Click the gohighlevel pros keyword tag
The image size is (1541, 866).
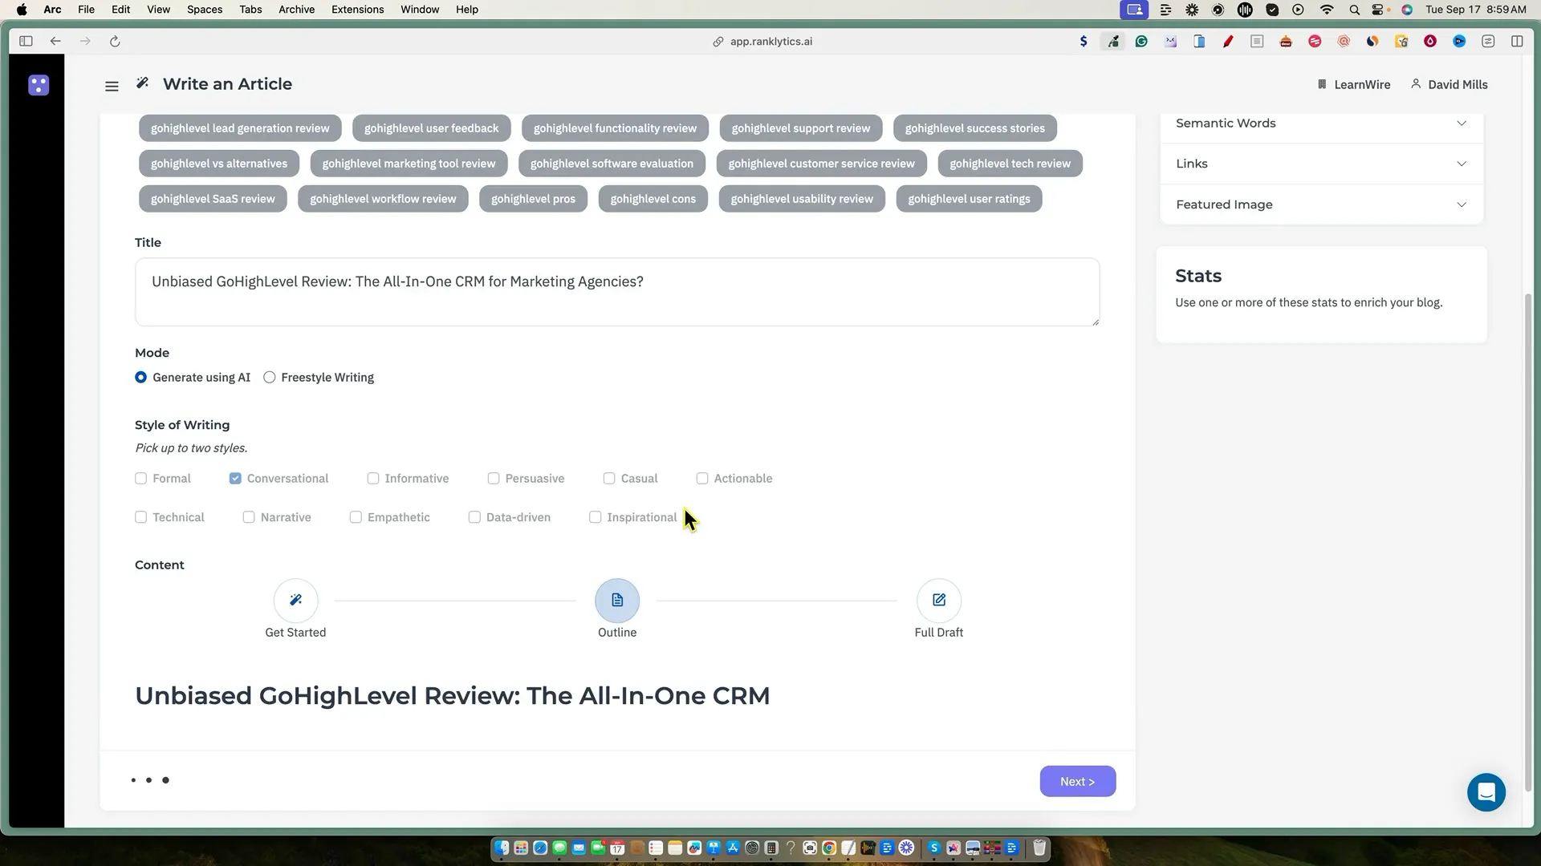(x=533, y=199)
